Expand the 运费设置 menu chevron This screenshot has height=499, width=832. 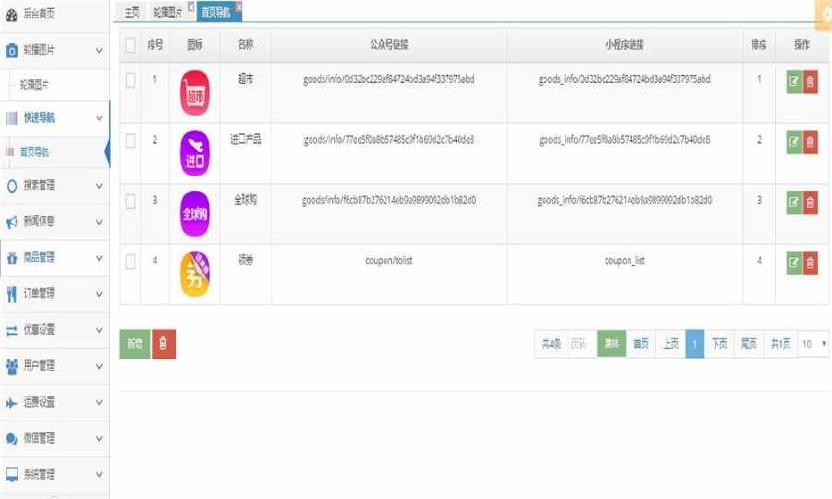(x=99, y=403)
